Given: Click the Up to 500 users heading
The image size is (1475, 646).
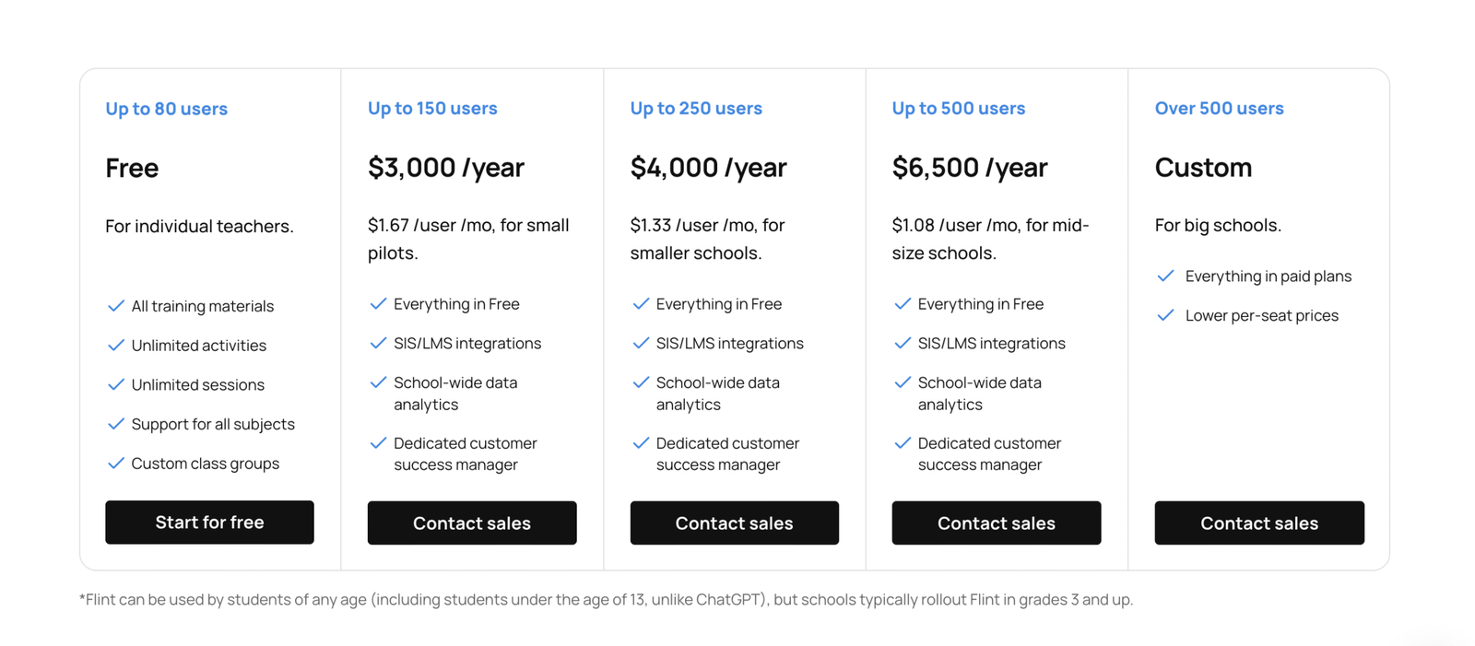Looking at the screenshot, I should pyautogui.click(x=958, y=109).
